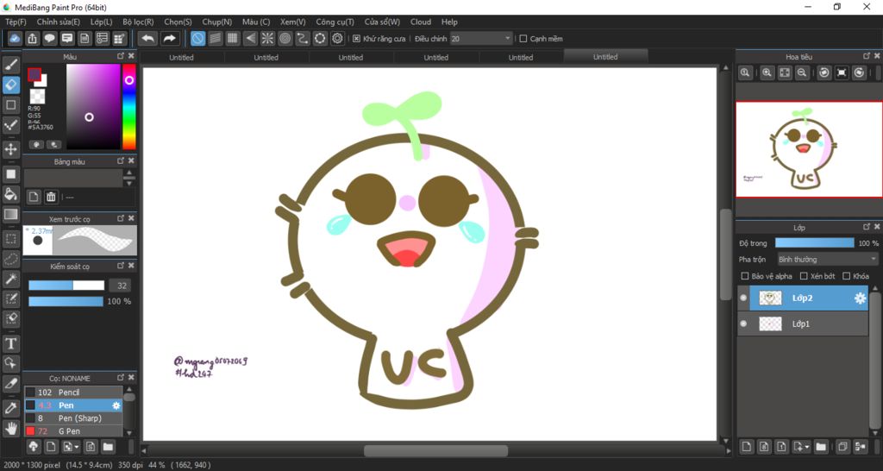
Task: Click the export/share icon in toolbar
Action: point(33,38)
